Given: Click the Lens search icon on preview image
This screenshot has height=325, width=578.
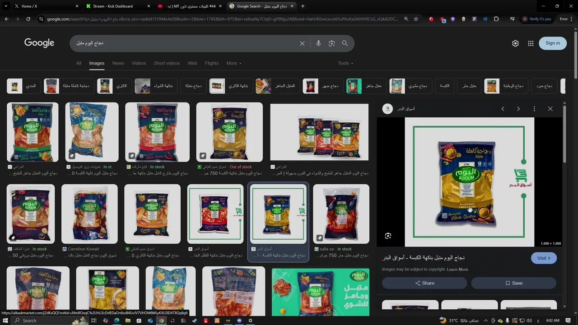Looking at the screenshot, I should coord(388,236).
